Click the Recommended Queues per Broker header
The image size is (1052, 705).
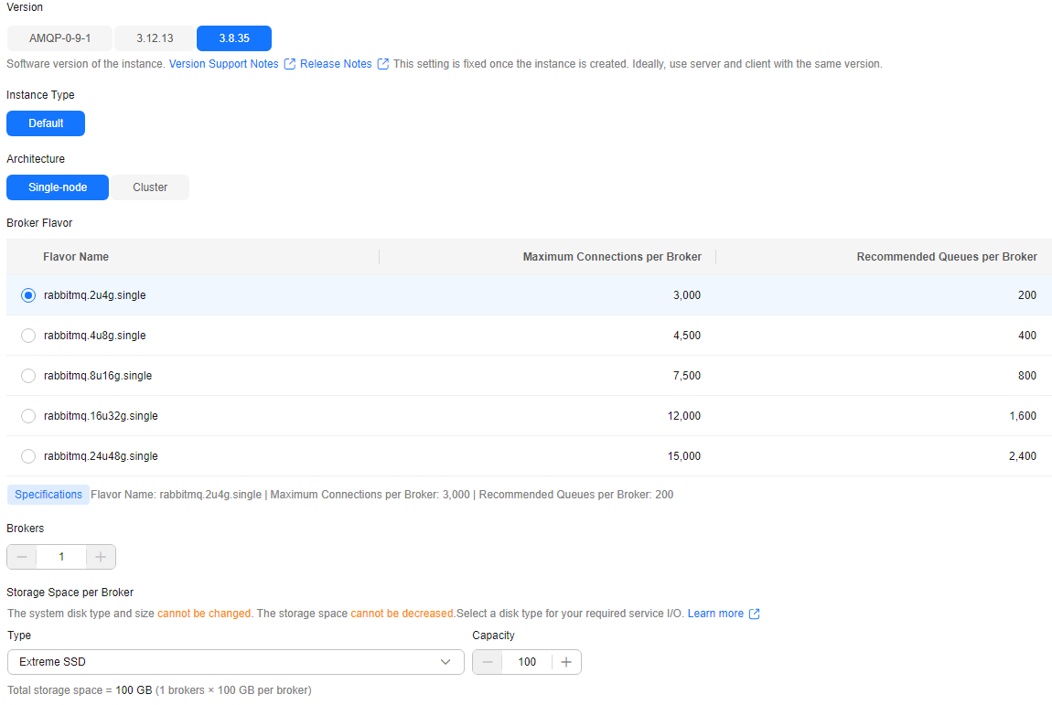point(947,257)
